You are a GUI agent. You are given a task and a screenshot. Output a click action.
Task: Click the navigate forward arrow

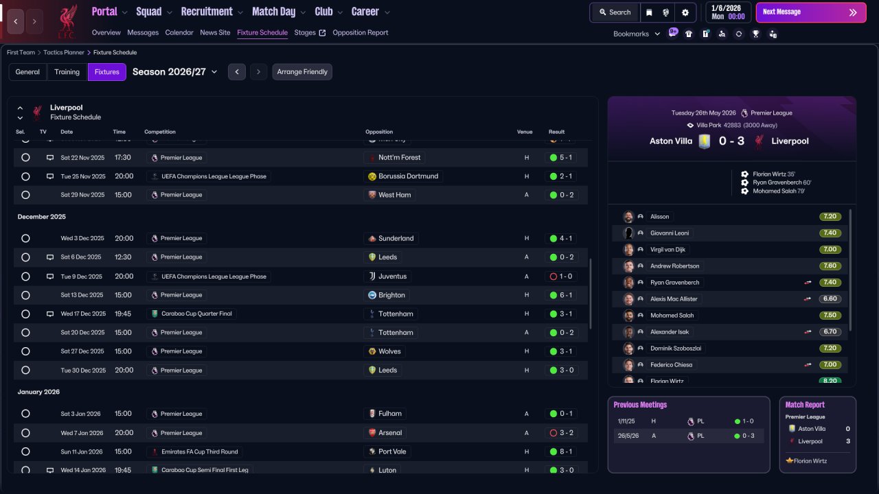(34, 21)
